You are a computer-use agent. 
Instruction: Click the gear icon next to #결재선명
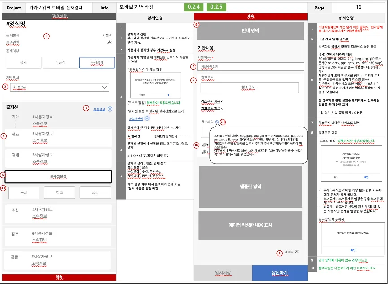click(x=147, y=118)
